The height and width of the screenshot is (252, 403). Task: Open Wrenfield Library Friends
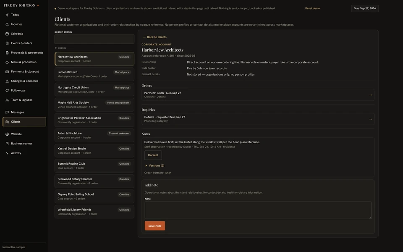pos(94,212)
